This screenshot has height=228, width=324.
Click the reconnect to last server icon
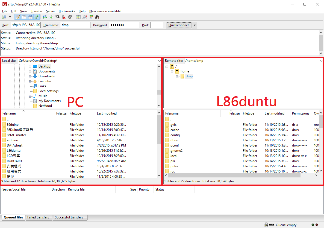coord(70,17)
